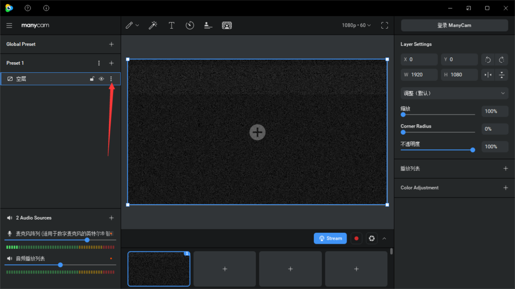Open the timer tool
The width and height of the screenshot is (515, 289).
pyautogui.click(x=190, y=25)
